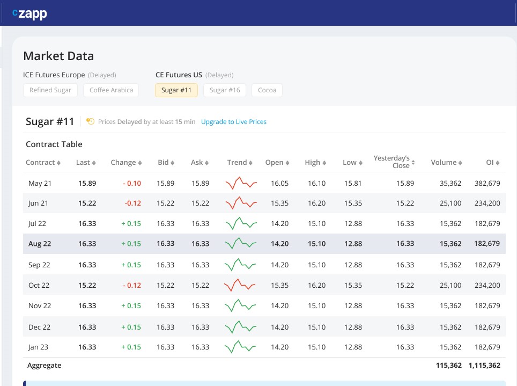Sort by Change column arrows
Screen dimensions: 517x386
click(x=140, y=163)
